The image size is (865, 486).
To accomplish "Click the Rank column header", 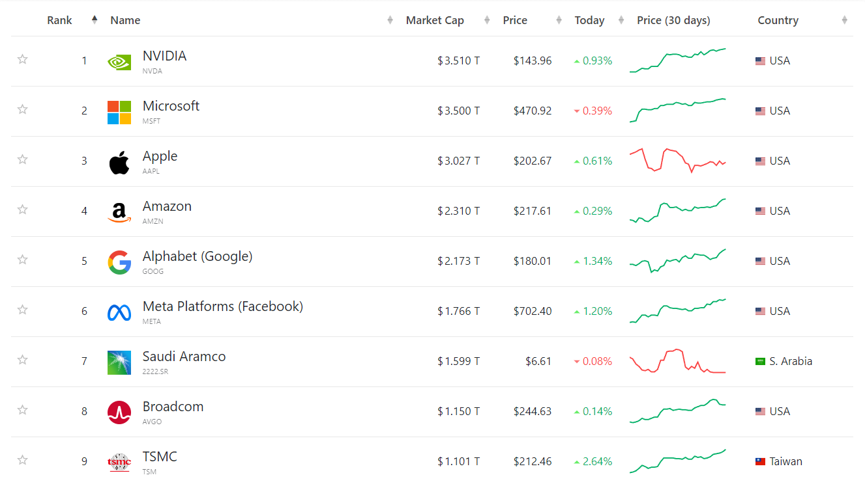I will click(59, 20).
